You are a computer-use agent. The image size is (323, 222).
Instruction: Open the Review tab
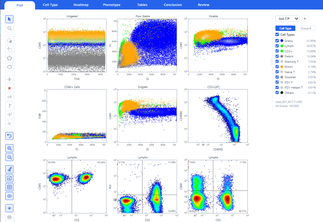click(x=203, y=5)
